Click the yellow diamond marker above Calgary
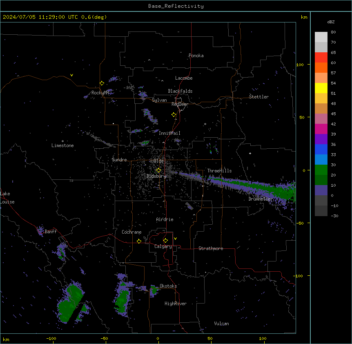The image size is (352, 344). click(165, 241)
